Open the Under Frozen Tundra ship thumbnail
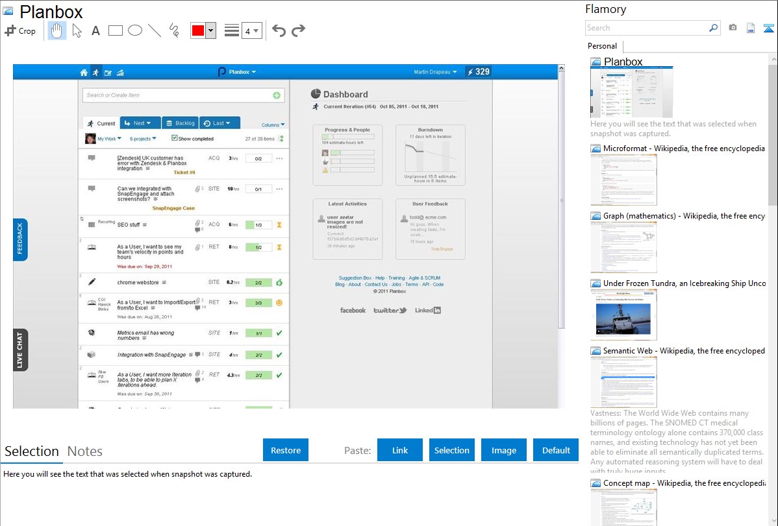778x526 pixels. [x=623, y=315]
